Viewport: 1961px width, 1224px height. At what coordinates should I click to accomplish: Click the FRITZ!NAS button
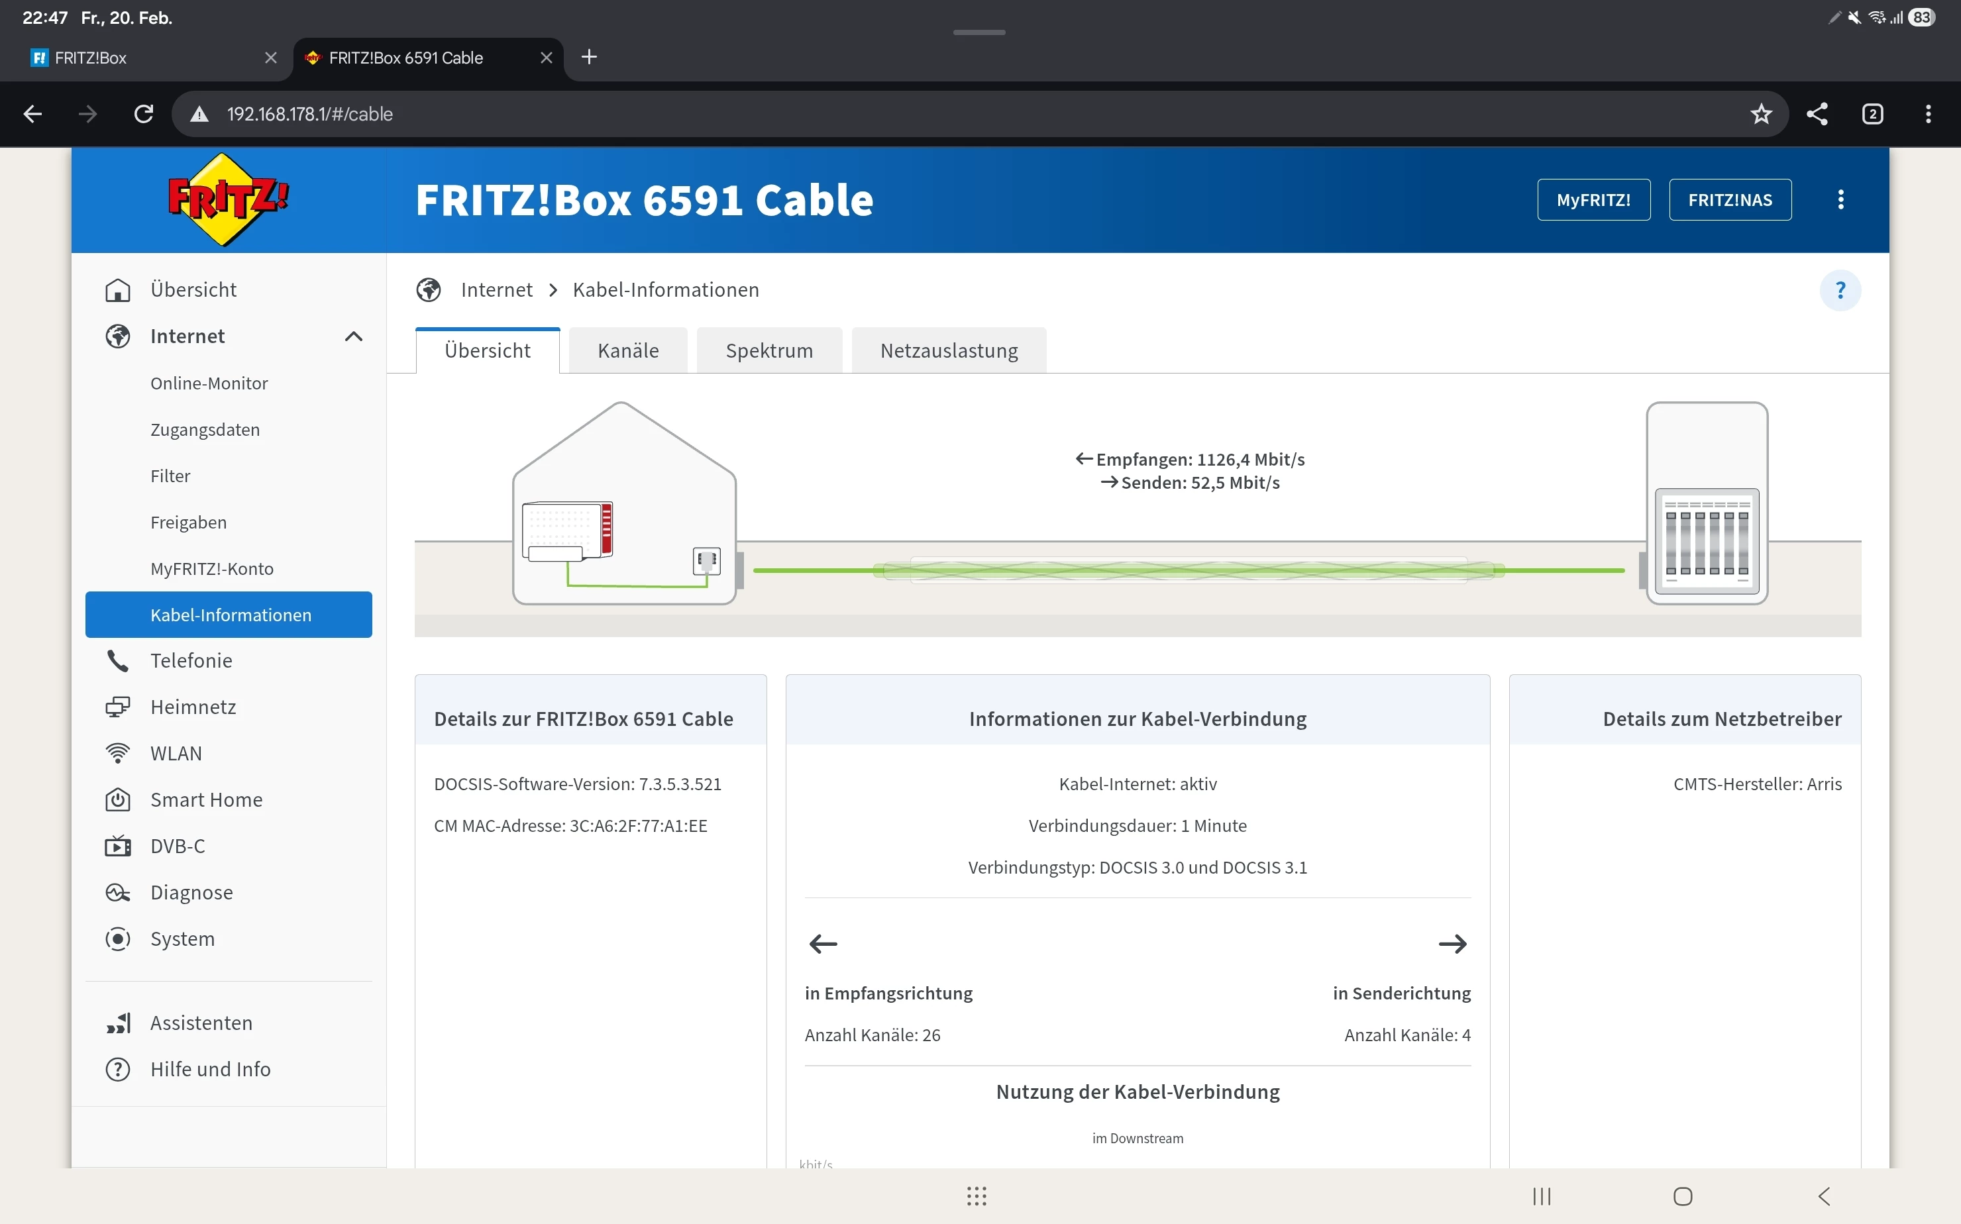point(1729,200)
